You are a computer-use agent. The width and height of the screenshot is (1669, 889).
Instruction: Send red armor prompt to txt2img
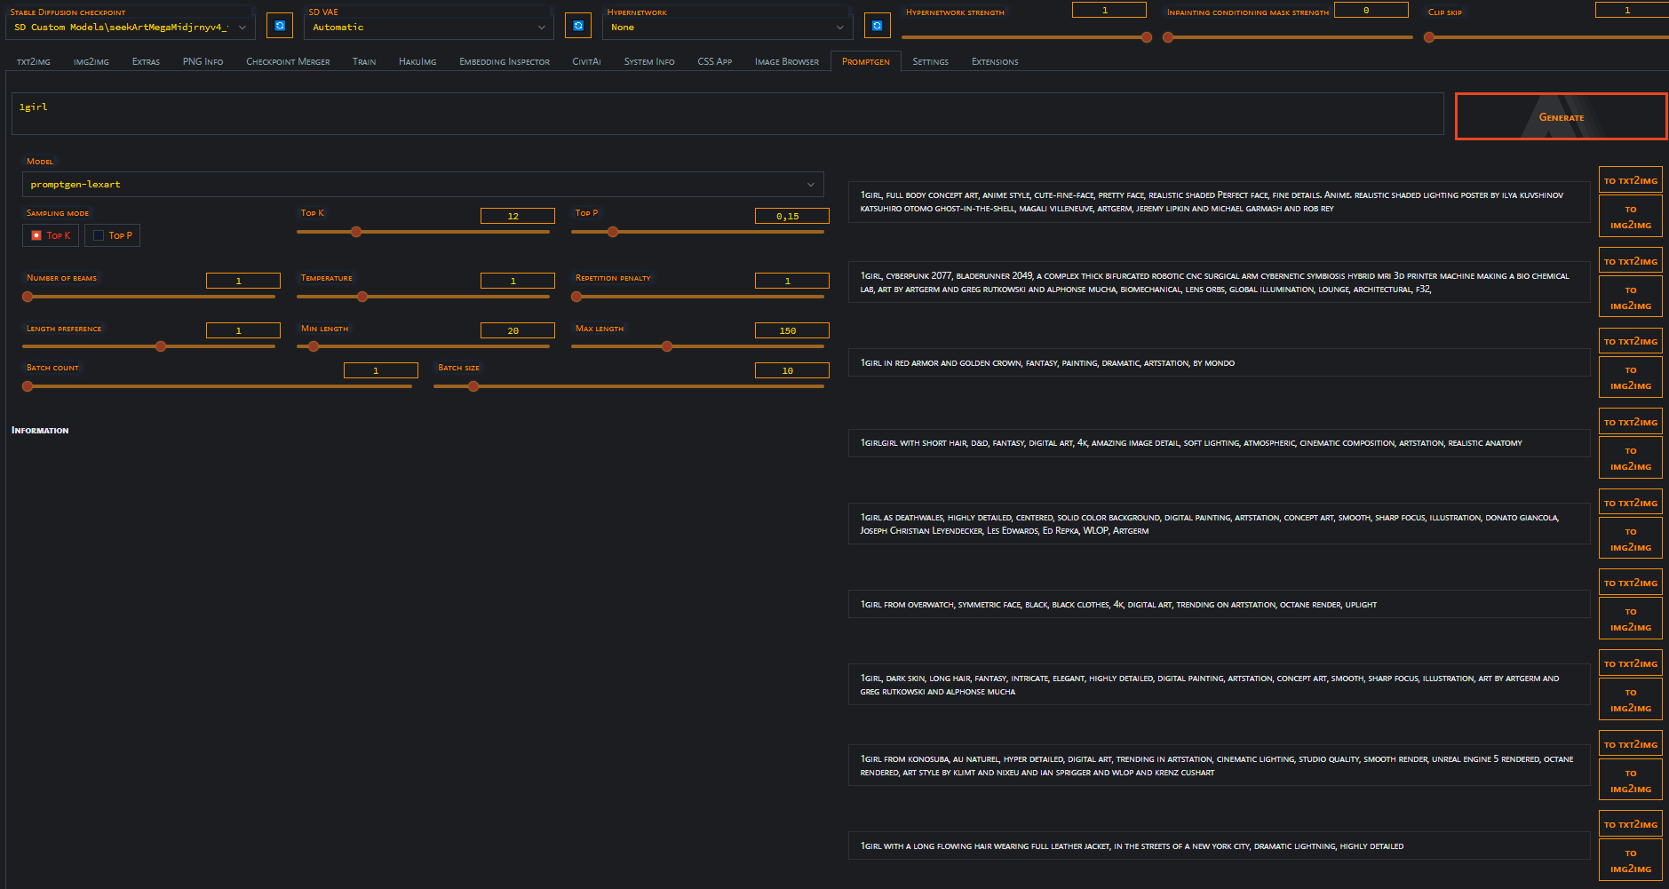[x=1631, y=341]
